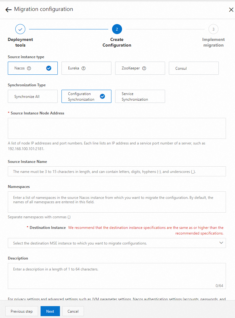Viewport: 235px width, 318px height.
Task: Go to the Implement migration step
Action: tap(213, 29)
